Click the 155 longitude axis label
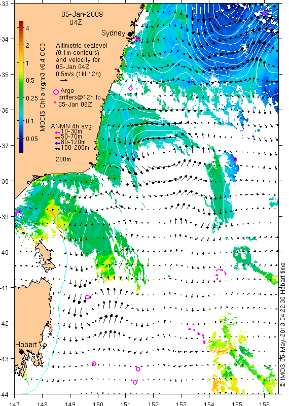289x406 pixels. [x=237, y=403]
